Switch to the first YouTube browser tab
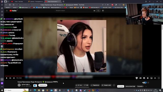Screen dimensions: 163x92 click(19, 2)
